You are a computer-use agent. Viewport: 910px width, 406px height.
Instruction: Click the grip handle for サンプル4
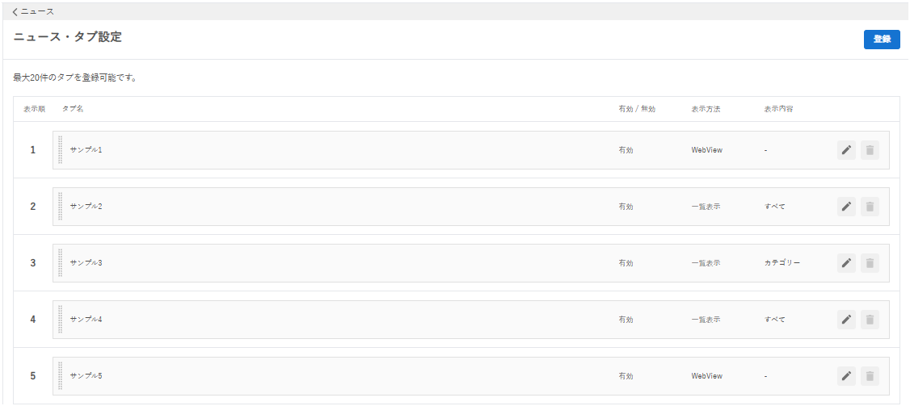(61, 320)
